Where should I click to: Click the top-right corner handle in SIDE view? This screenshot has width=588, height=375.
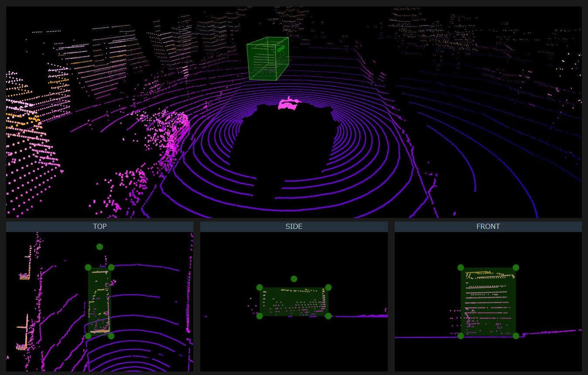pos(328,287)
